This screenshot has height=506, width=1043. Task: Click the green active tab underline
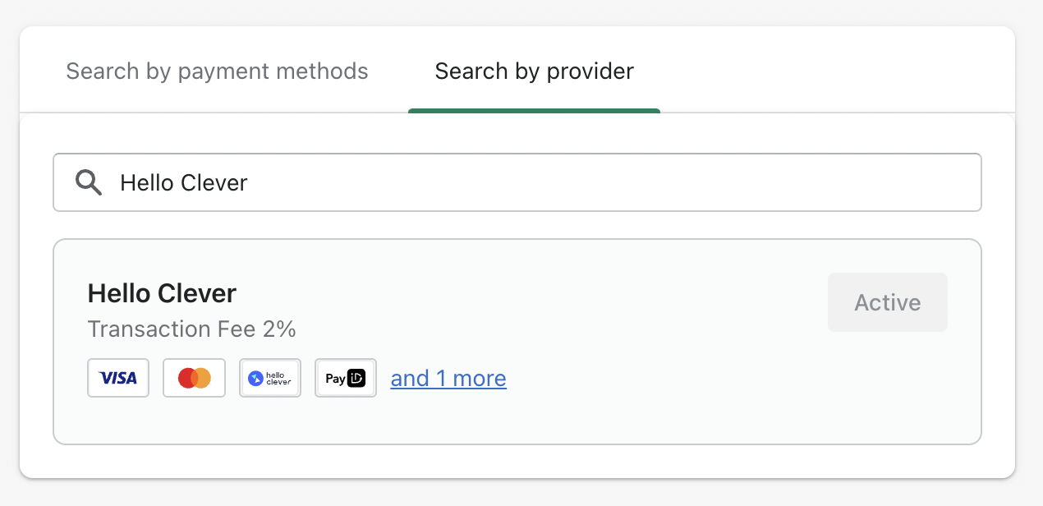pyautogui.click(x=534, y=111)
